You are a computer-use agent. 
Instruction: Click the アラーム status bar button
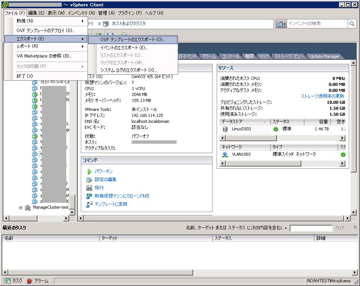pyautogui.click(x=38, y=281)
